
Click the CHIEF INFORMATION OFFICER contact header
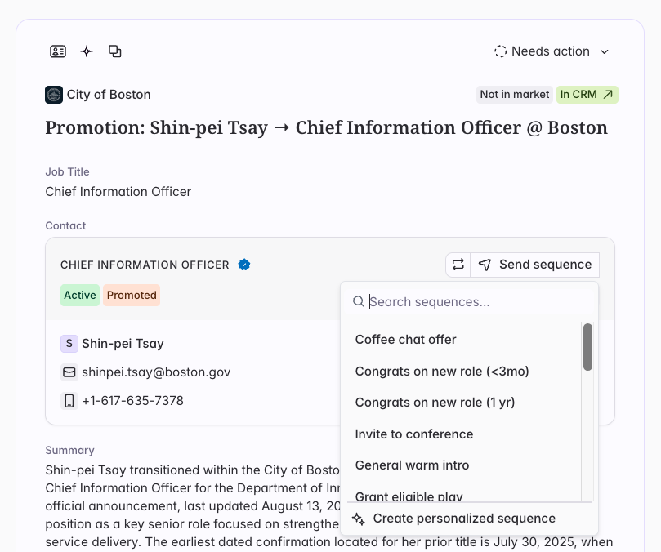pos(145,265)
